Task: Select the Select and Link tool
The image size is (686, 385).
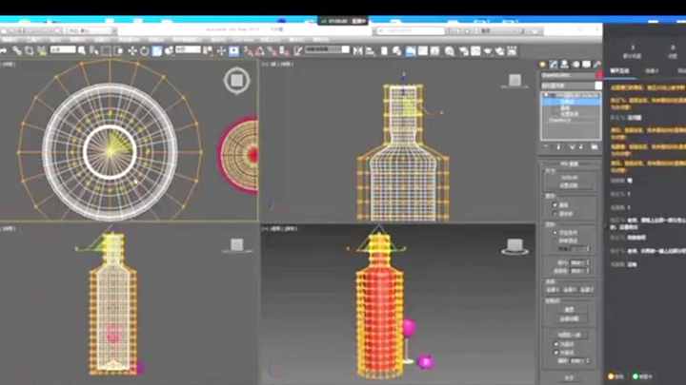Action: click(x=16, y=51)
